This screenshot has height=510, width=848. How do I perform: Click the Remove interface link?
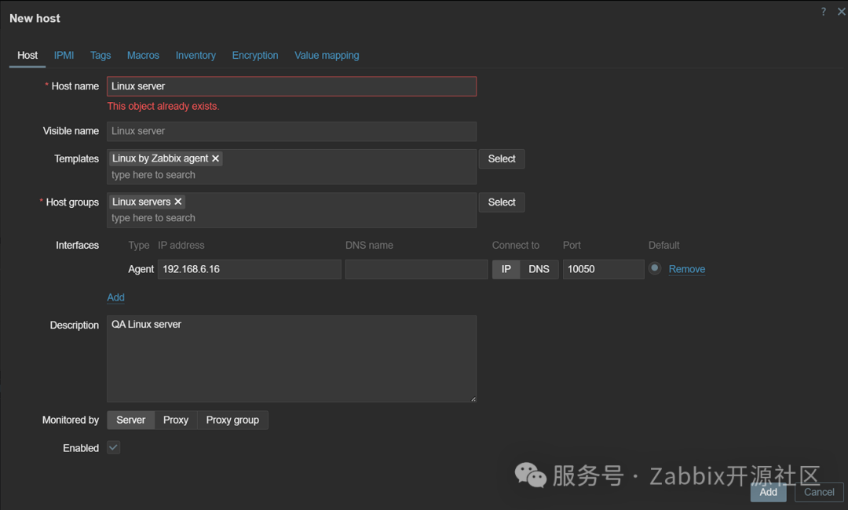click(686, 269)
